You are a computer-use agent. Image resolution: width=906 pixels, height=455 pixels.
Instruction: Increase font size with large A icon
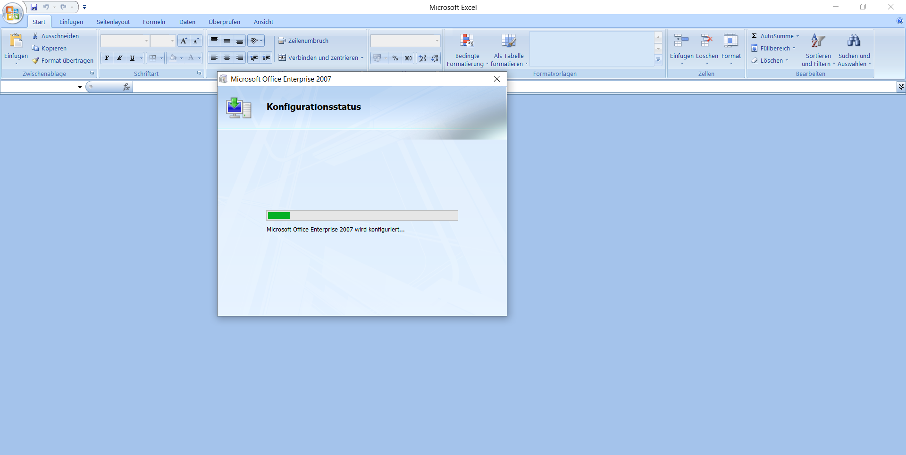[184, 41]
